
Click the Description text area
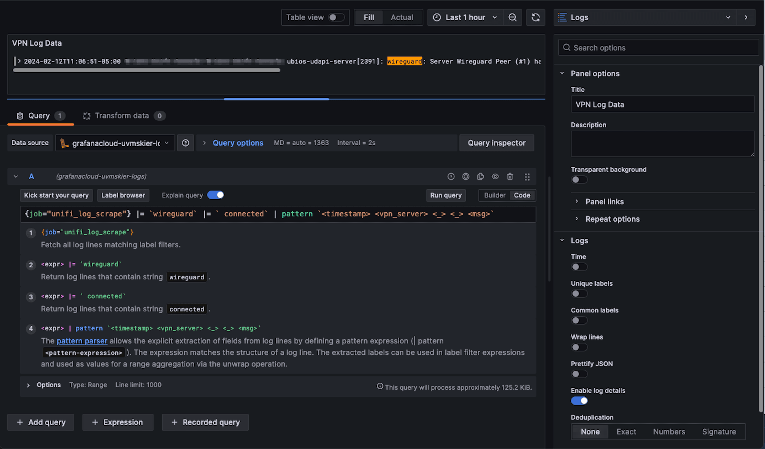663,144
